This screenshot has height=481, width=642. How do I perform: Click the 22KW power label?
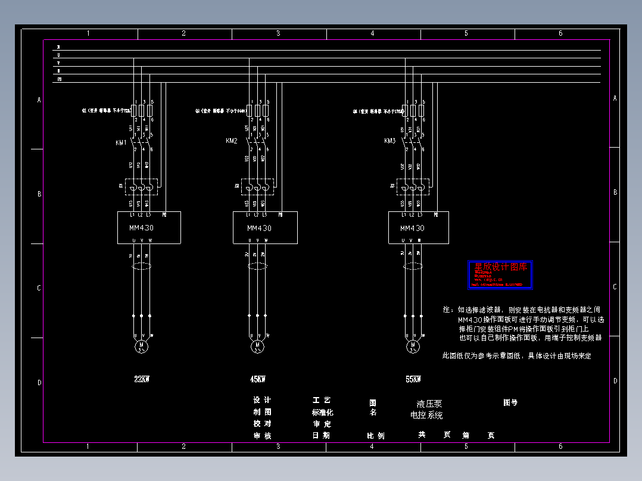pyautogui.click(x=142, y=379)
